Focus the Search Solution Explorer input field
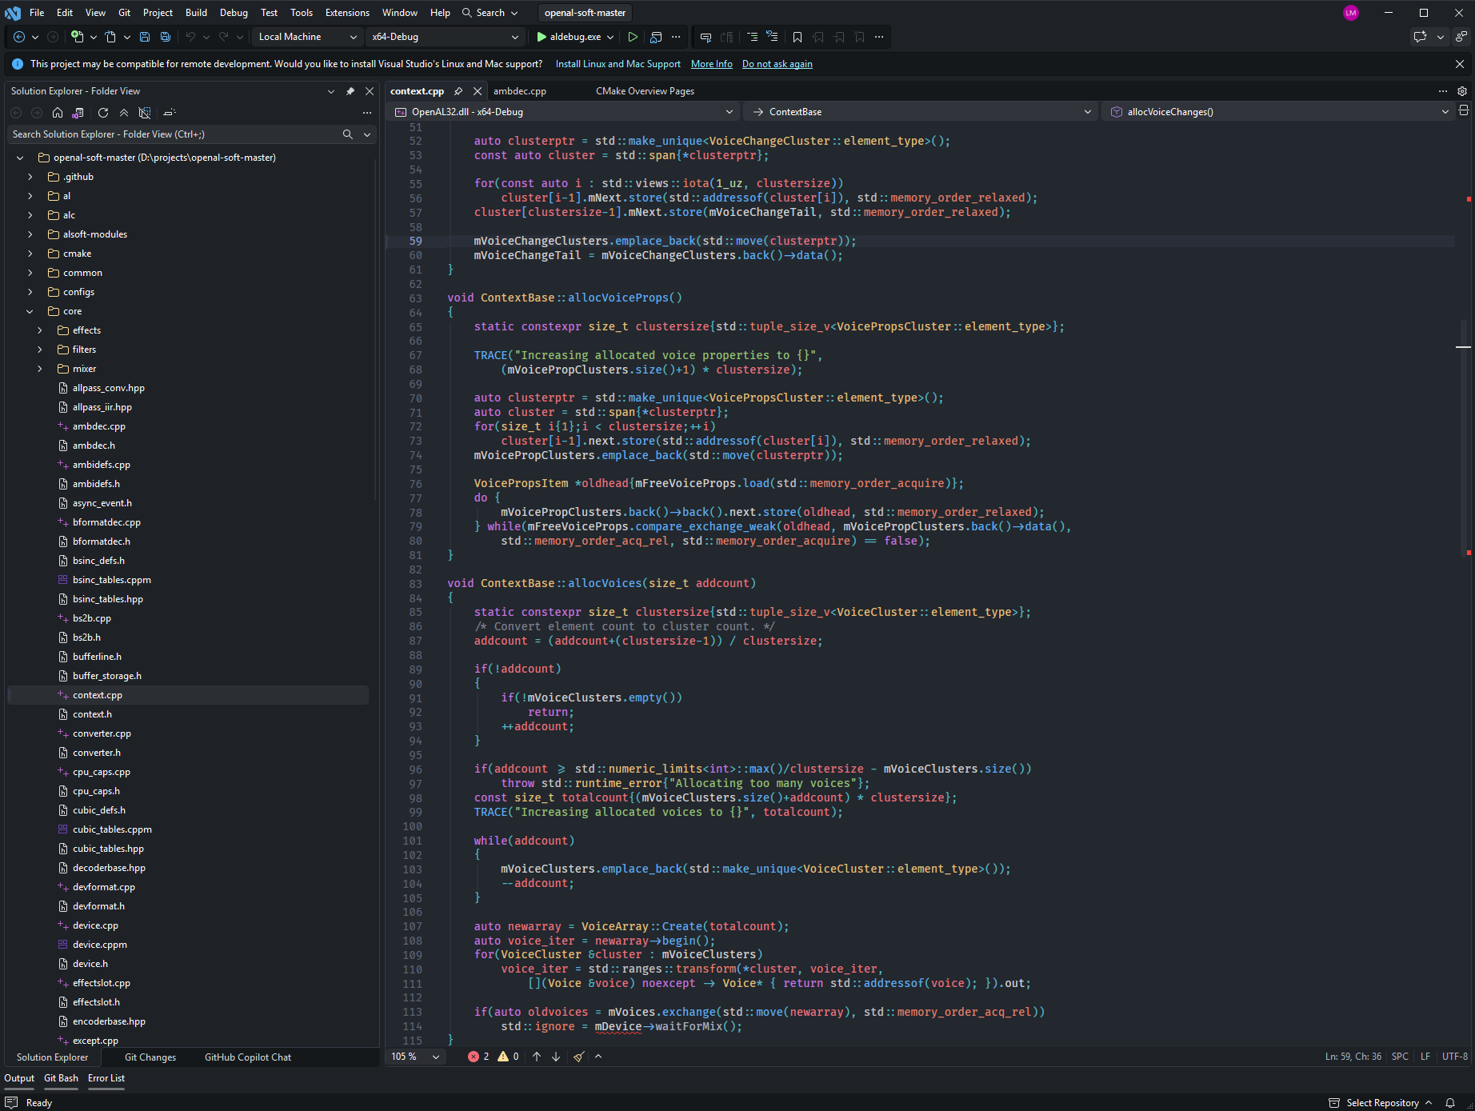1475x1111 pixels. 174,134
